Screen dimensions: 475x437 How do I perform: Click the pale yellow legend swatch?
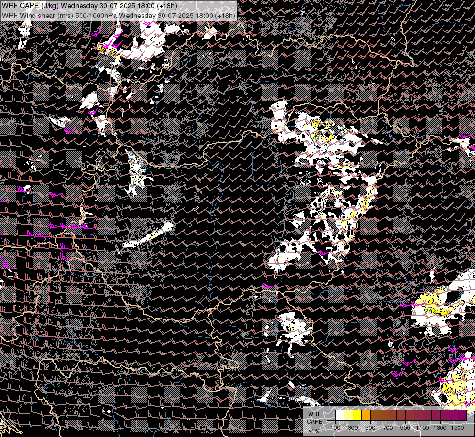point(349,416)
